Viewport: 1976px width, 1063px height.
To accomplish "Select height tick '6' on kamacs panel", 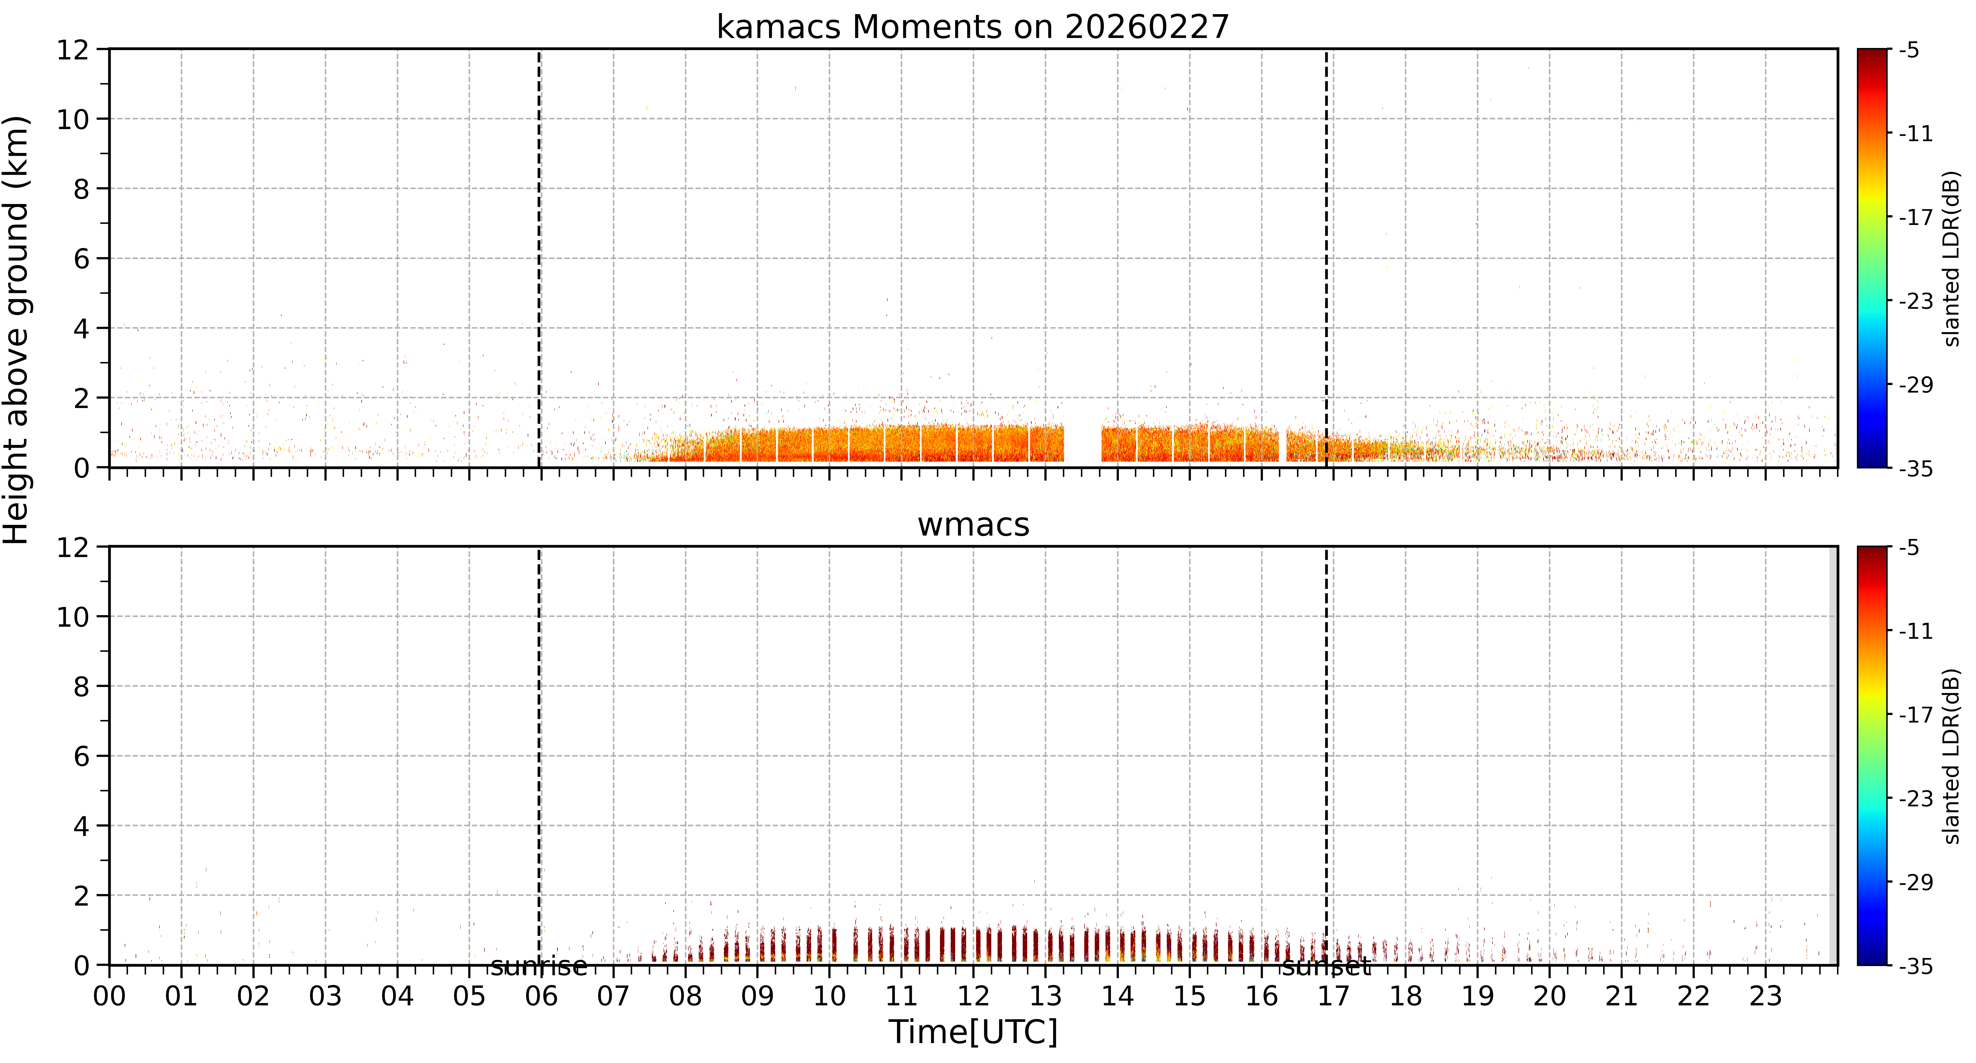I will 81,259.
